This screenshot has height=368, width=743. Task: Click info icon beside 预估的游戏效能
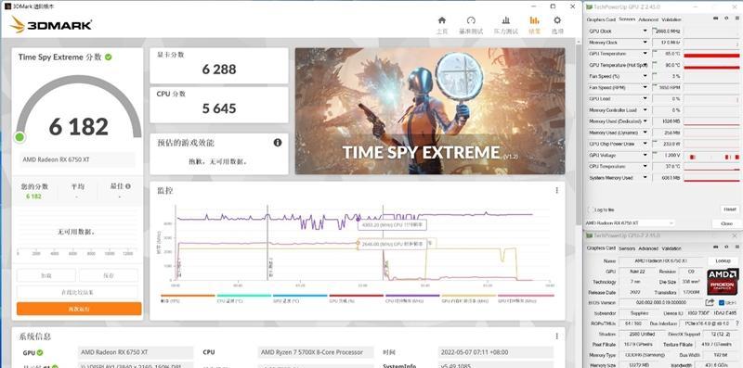point(278,143)
